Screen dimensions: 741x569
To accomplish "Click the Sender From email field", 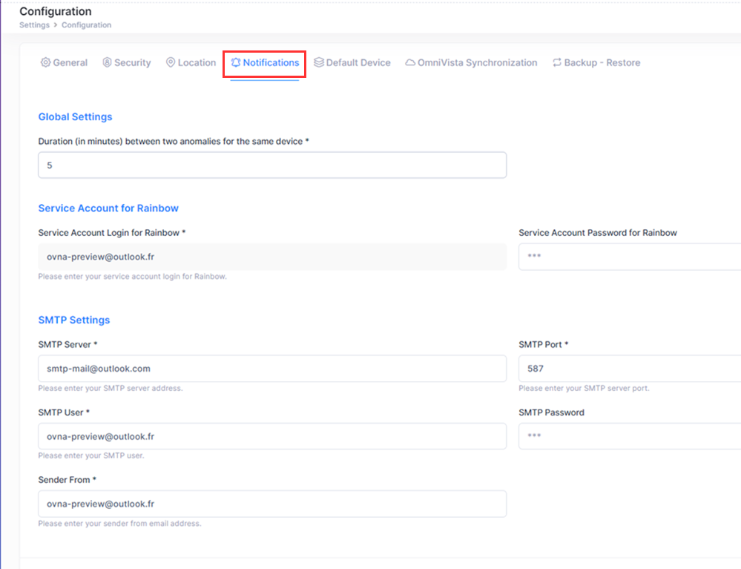I will pyautogui.click(x=272, y=504).
